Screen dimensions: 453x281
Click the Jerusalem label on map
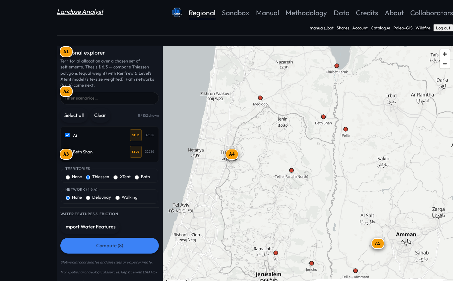coord(268,274)
